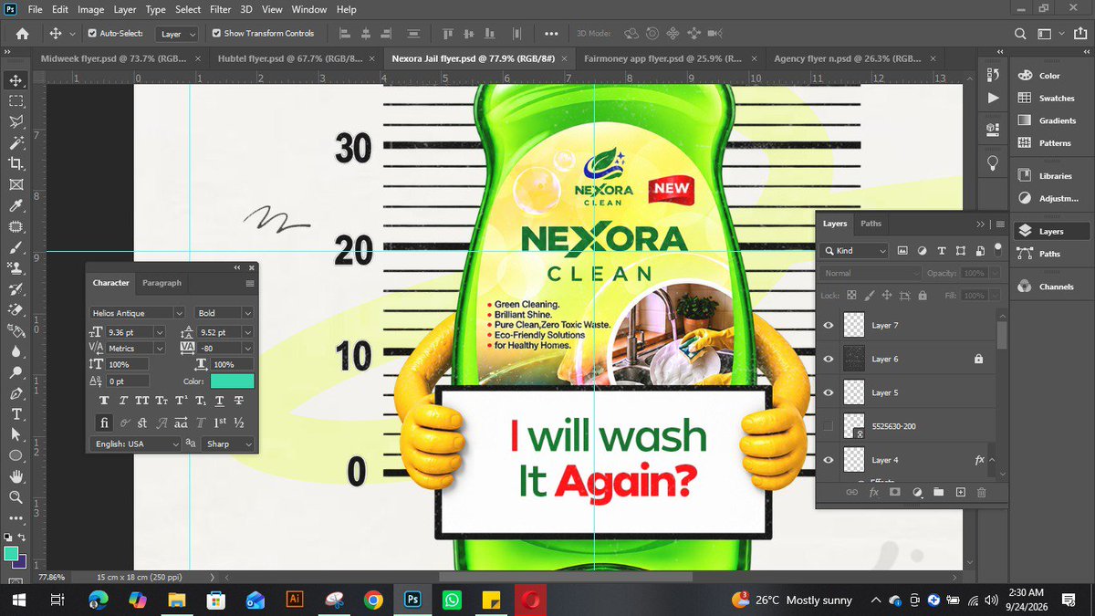Viewport: 1095px width, 616px height.
Task: Open the search icon at top right
Action: point(1021,34)
